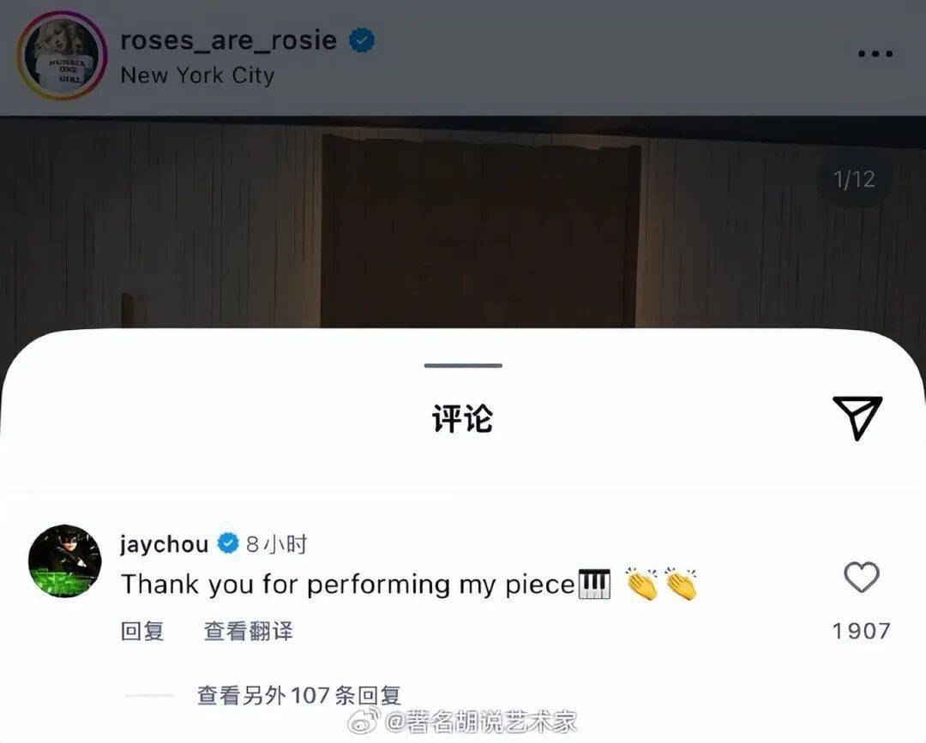Tap the 1/12 photo counter badge
The image size is (926, 743).
tap(854, 179)
